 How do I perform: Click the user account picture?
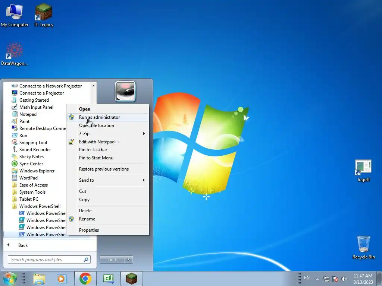click(125, 91)
